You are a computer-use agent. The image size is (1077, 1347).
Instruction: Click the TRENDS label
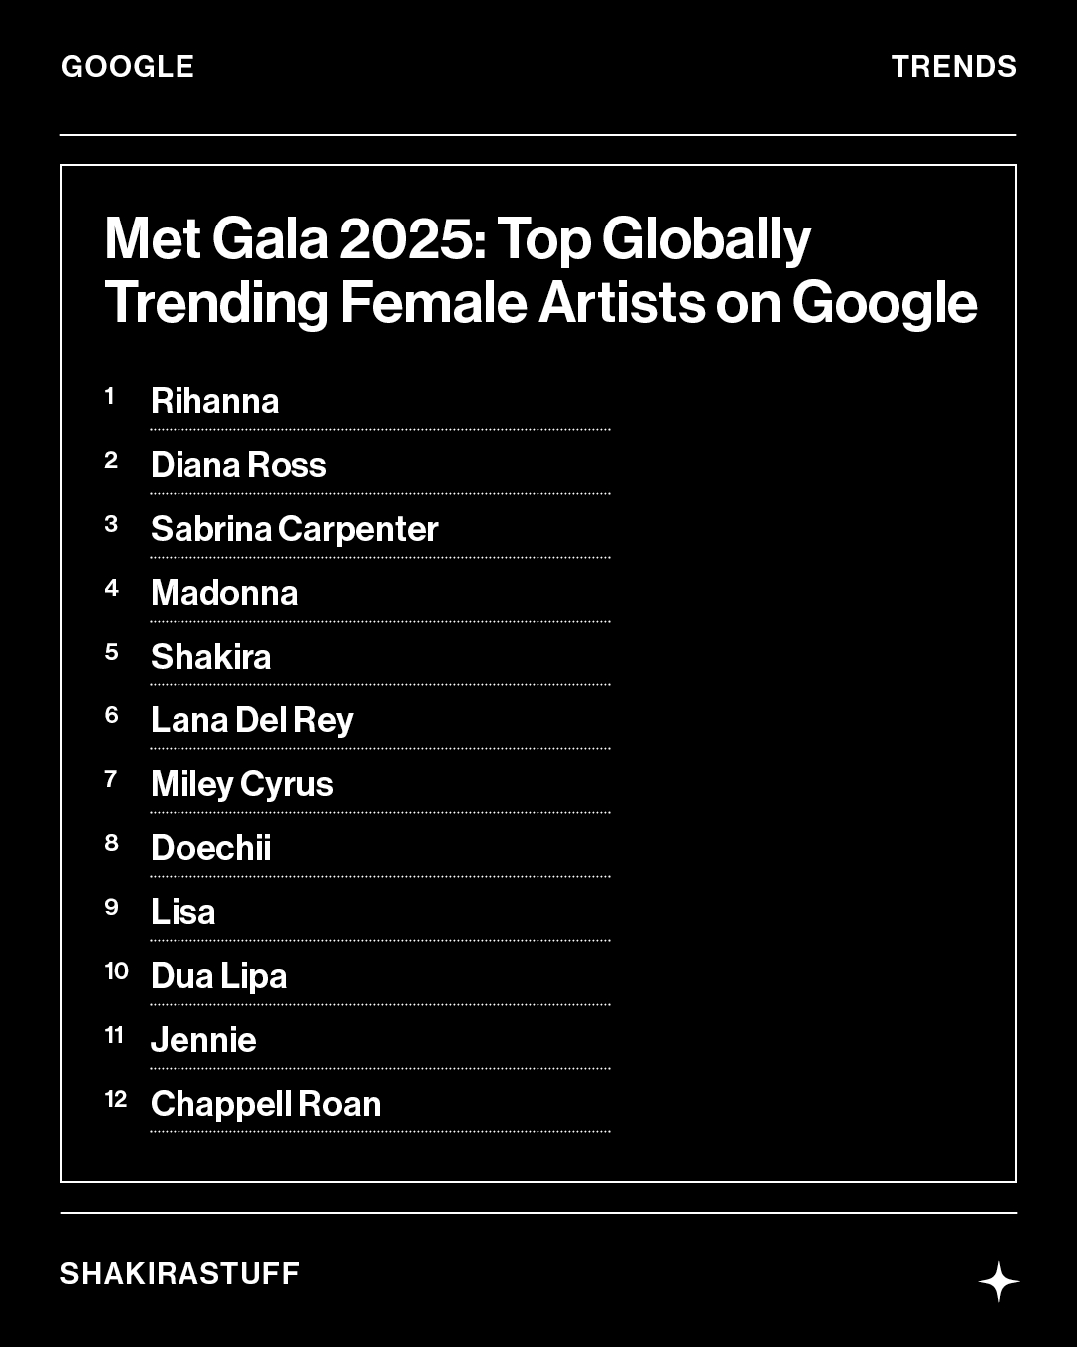[953, 67]
